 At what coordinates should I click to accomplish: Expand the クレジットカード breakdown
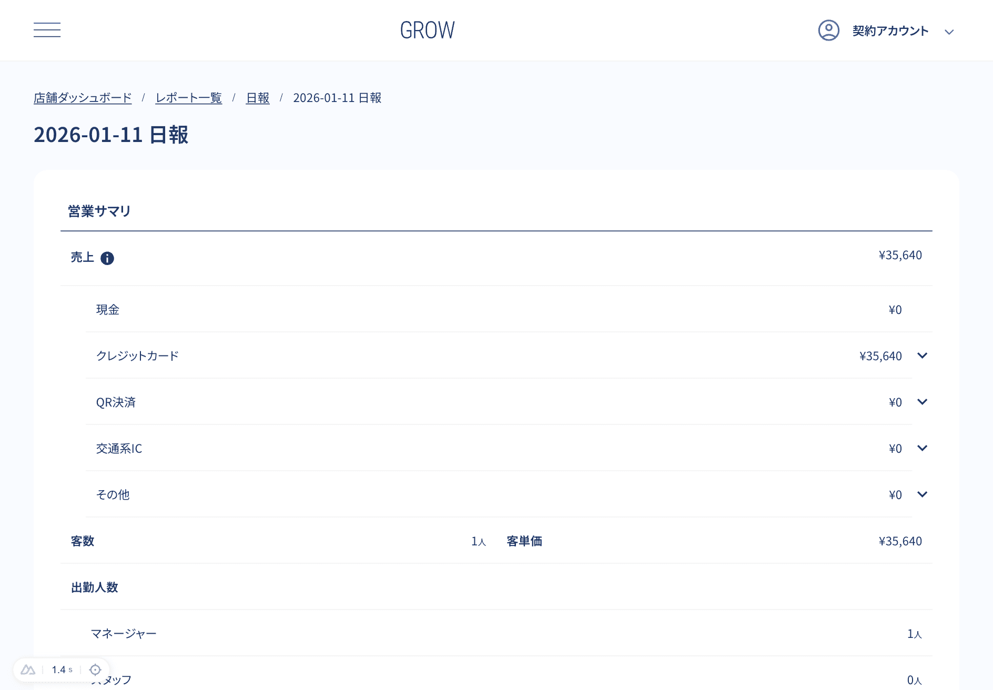pos(922,356)
